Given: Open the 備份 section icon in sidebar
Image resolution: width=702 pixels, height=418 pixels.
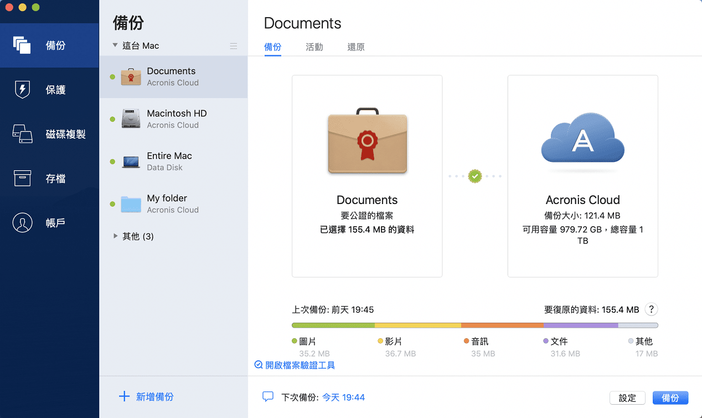Looking at the screenshot, I should [x=22, y=45].
